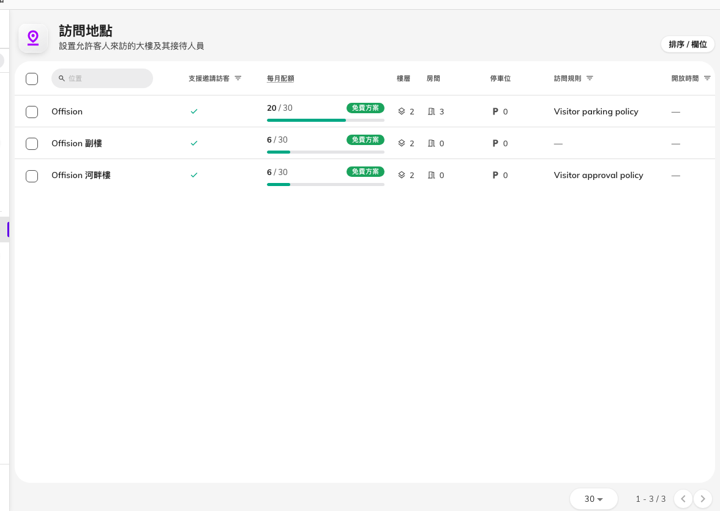Tick the checkbox for Offision 副樓
The image size is (720, 511).
[32, 144]
